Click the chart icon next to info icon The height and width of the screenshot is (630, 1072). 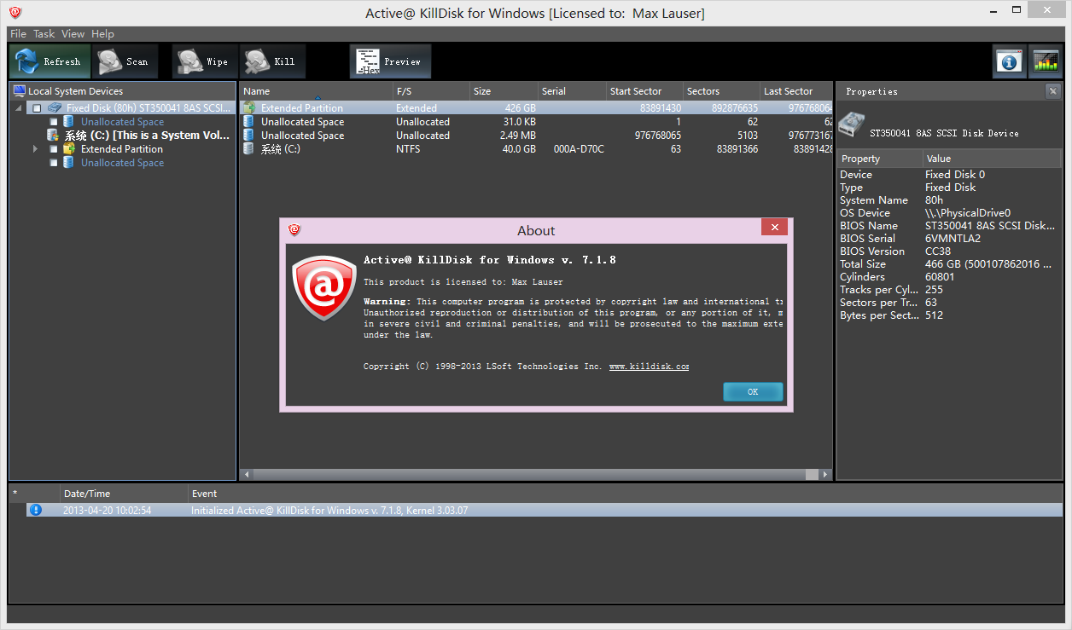(1046, 61)
